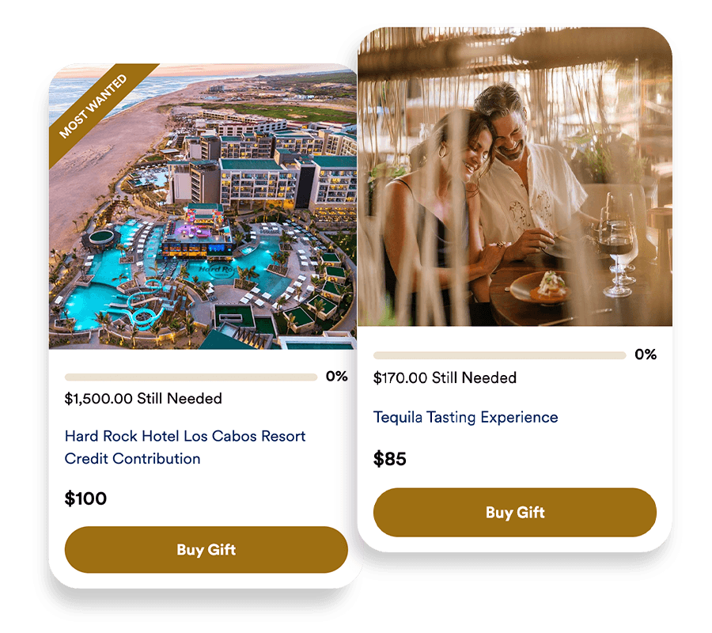
Task: Select the aerial resort photo thumbnail
Action: click(x=203, y=207)
